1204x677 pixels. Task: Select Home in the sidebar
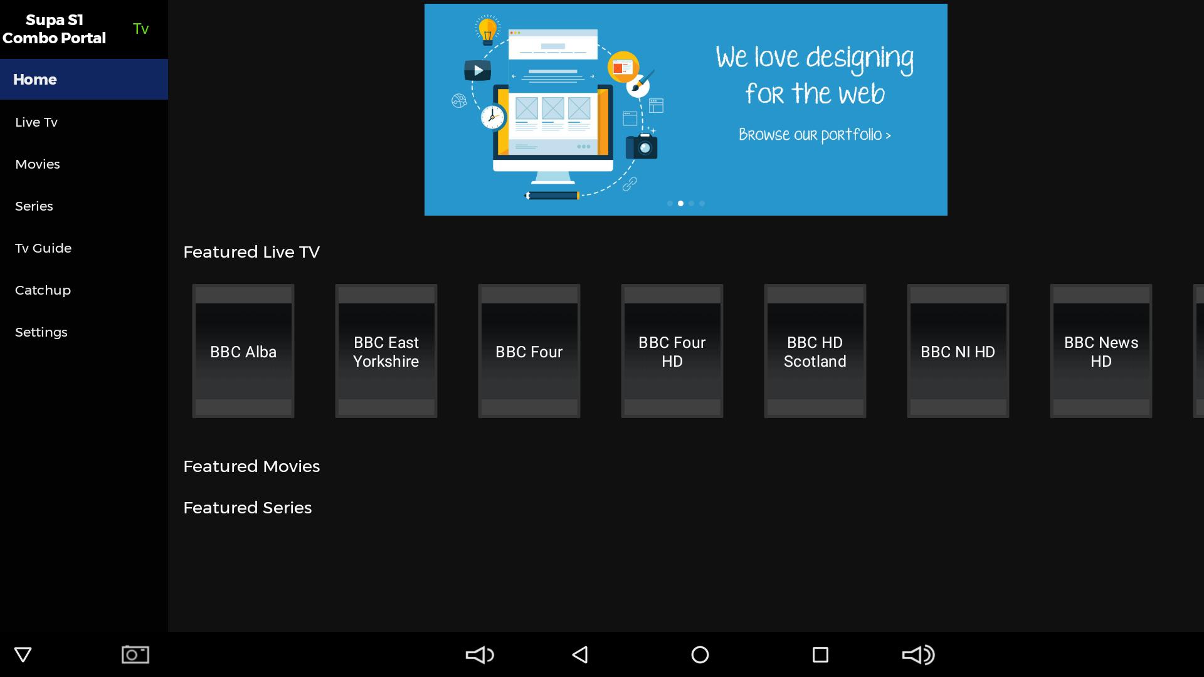84,80
